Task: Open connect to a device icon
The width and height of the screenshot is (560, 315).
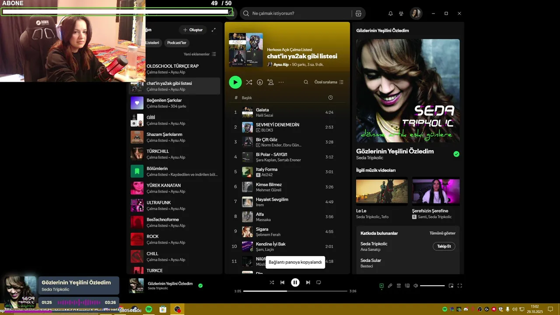Action: [x=407, y=286]
